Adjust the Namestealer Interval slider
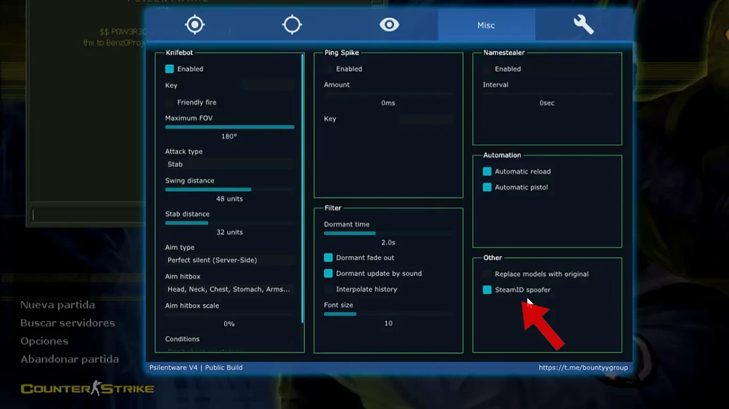 click(547, 94)
